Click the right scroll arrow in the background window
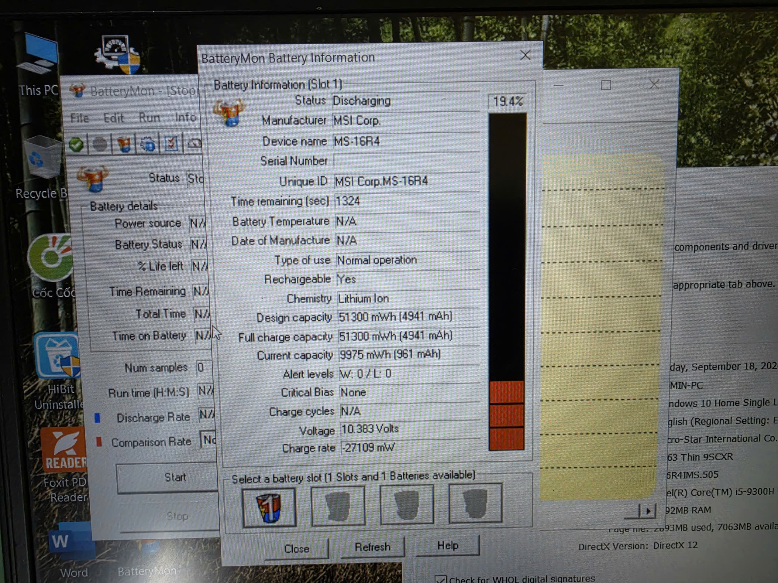 648,511
